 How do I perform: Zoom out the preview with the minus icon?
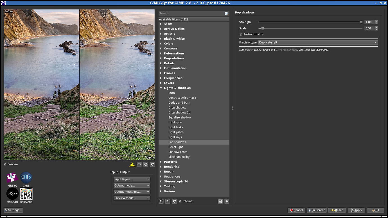pos(139,164)
